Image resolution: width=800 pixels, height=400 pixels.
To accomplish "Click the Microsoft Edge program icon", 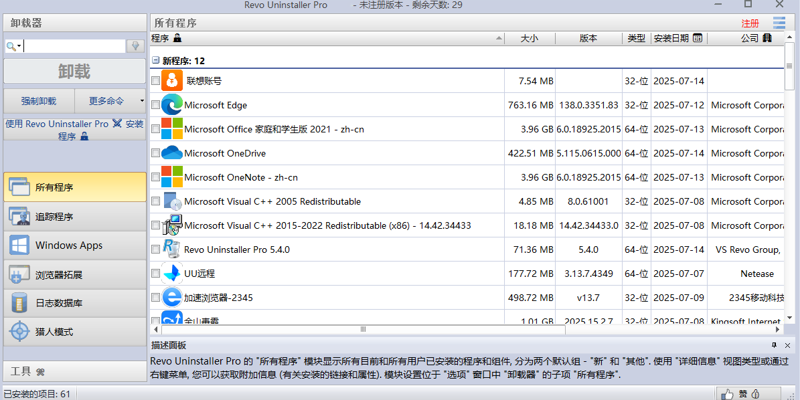I will click(172, 105).
